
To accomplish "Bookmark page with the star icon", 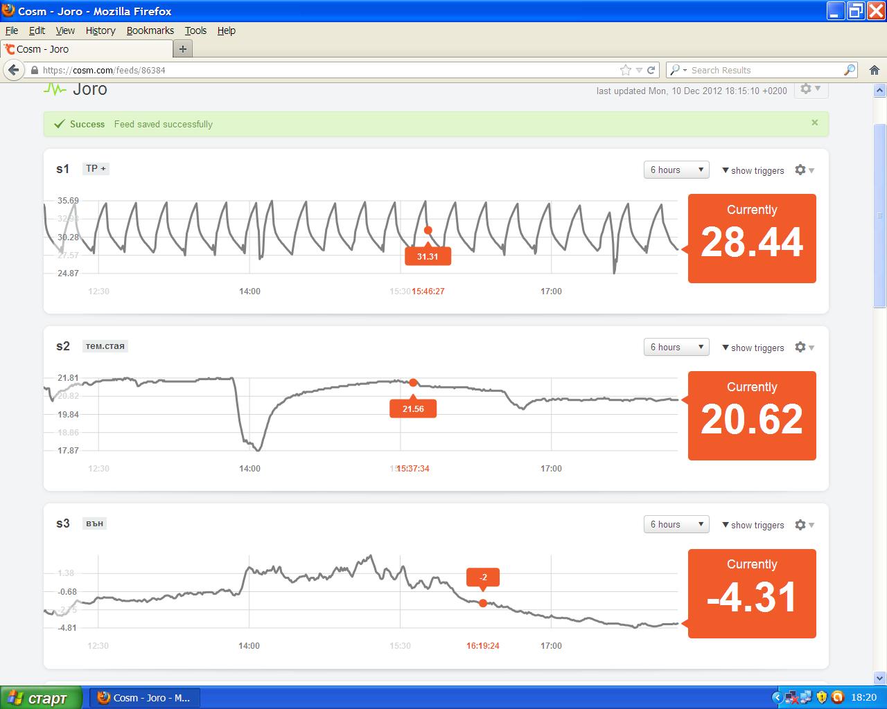I will (626, 70).
